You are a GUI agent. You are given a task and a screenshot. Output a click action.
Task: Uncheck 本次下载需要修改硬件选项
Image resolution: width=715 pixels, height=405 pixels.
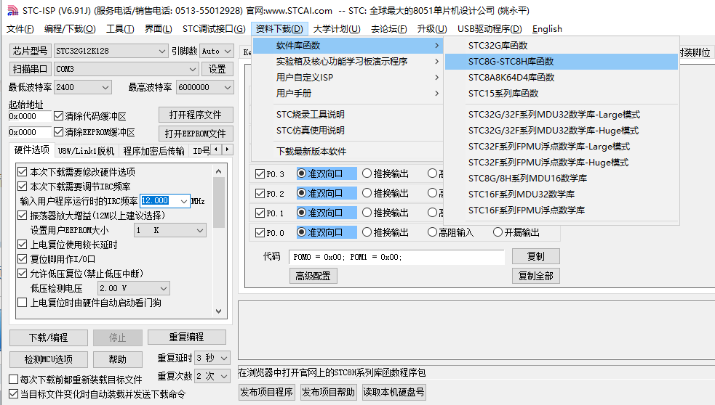pyautogui.click(x=22, y=172)
